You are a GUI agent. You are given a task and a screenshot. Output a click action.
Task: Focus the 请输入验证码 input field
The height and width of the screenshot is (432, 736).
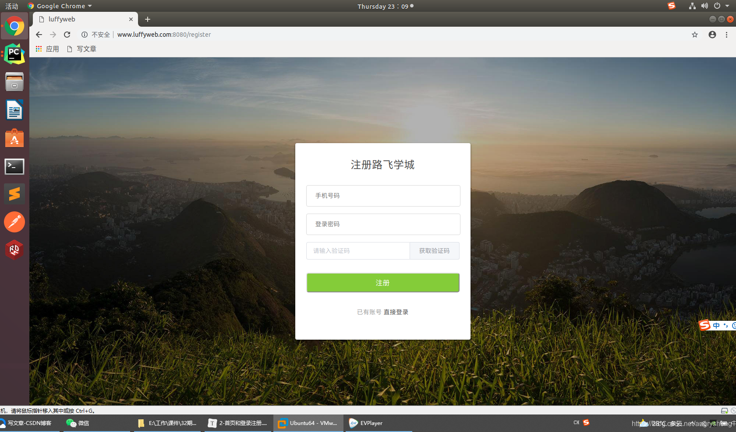pyautogui.click(x=358, y=251)
